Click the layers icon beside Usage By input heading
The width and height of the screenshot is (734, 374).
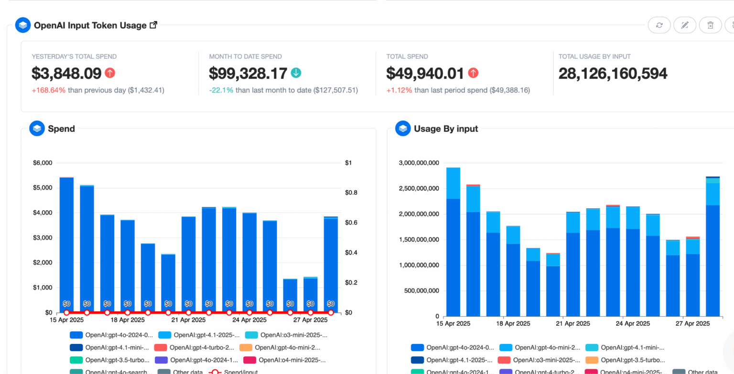point(402,128)
